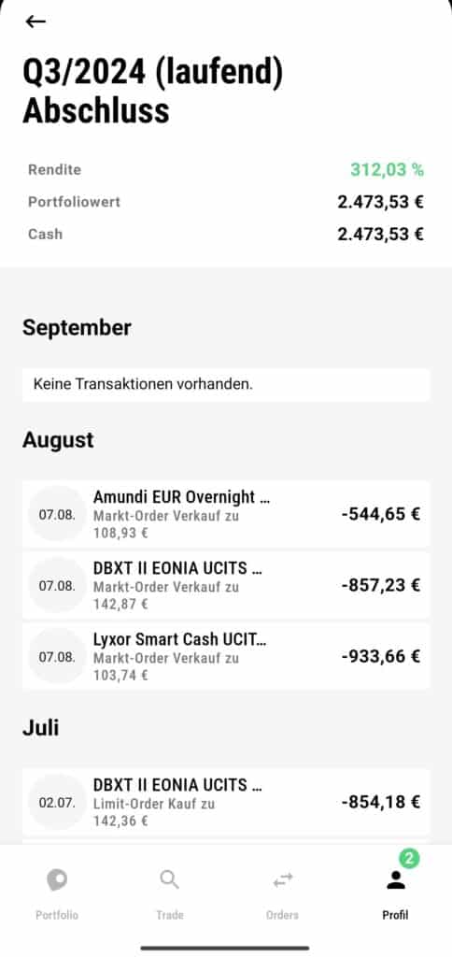452x957 pixels.
Task: Open Lyxor Smart Cash transaction
Action: (x=226, y=657)
